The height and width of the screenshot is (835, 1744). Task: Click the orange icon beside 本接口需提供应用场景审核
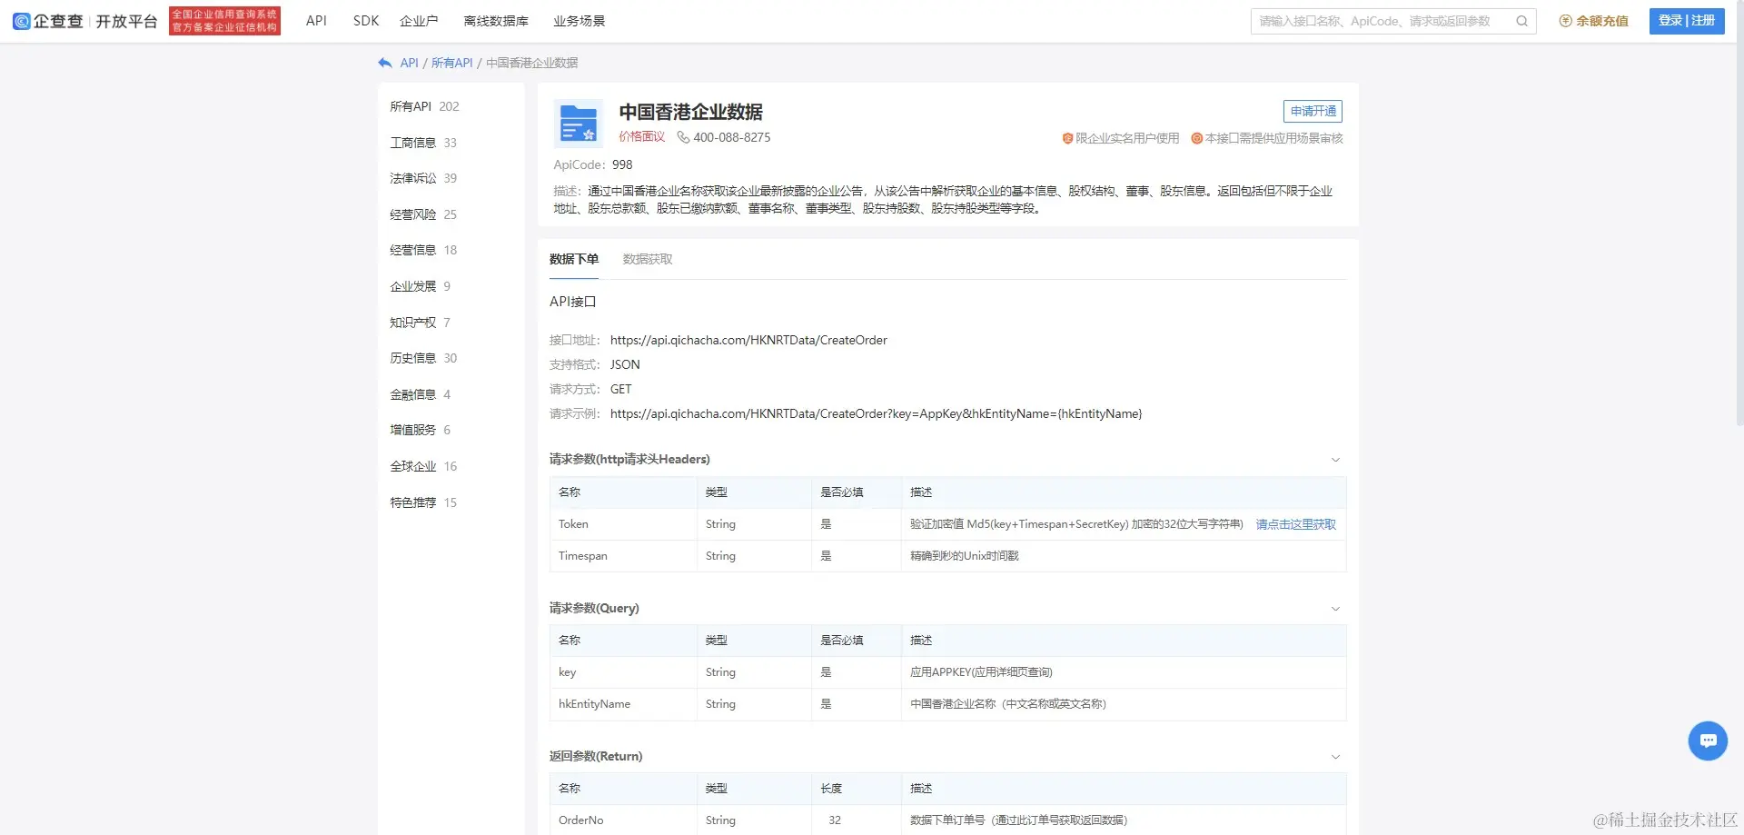[1196, 138]
